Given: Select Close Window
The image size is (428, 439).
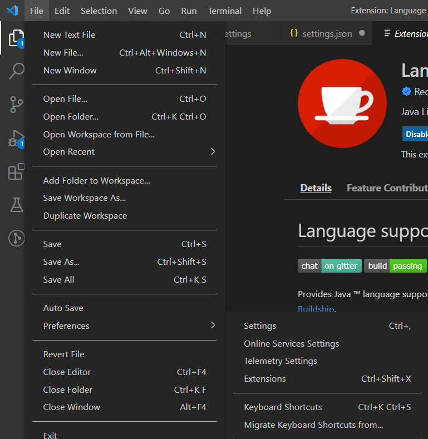Looking at the screenshot, I should 125,407.
